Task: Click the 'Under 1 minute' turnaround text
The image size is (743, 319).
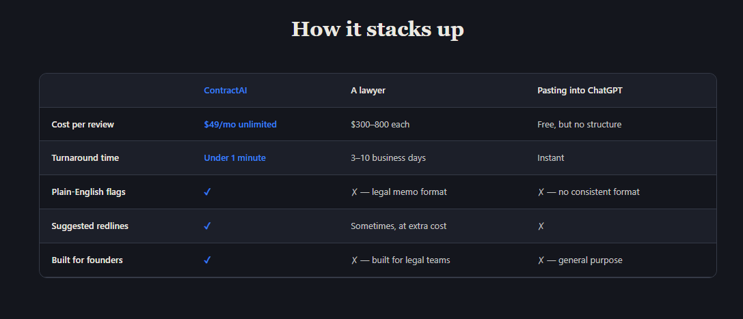Action: tap(234, 158)
